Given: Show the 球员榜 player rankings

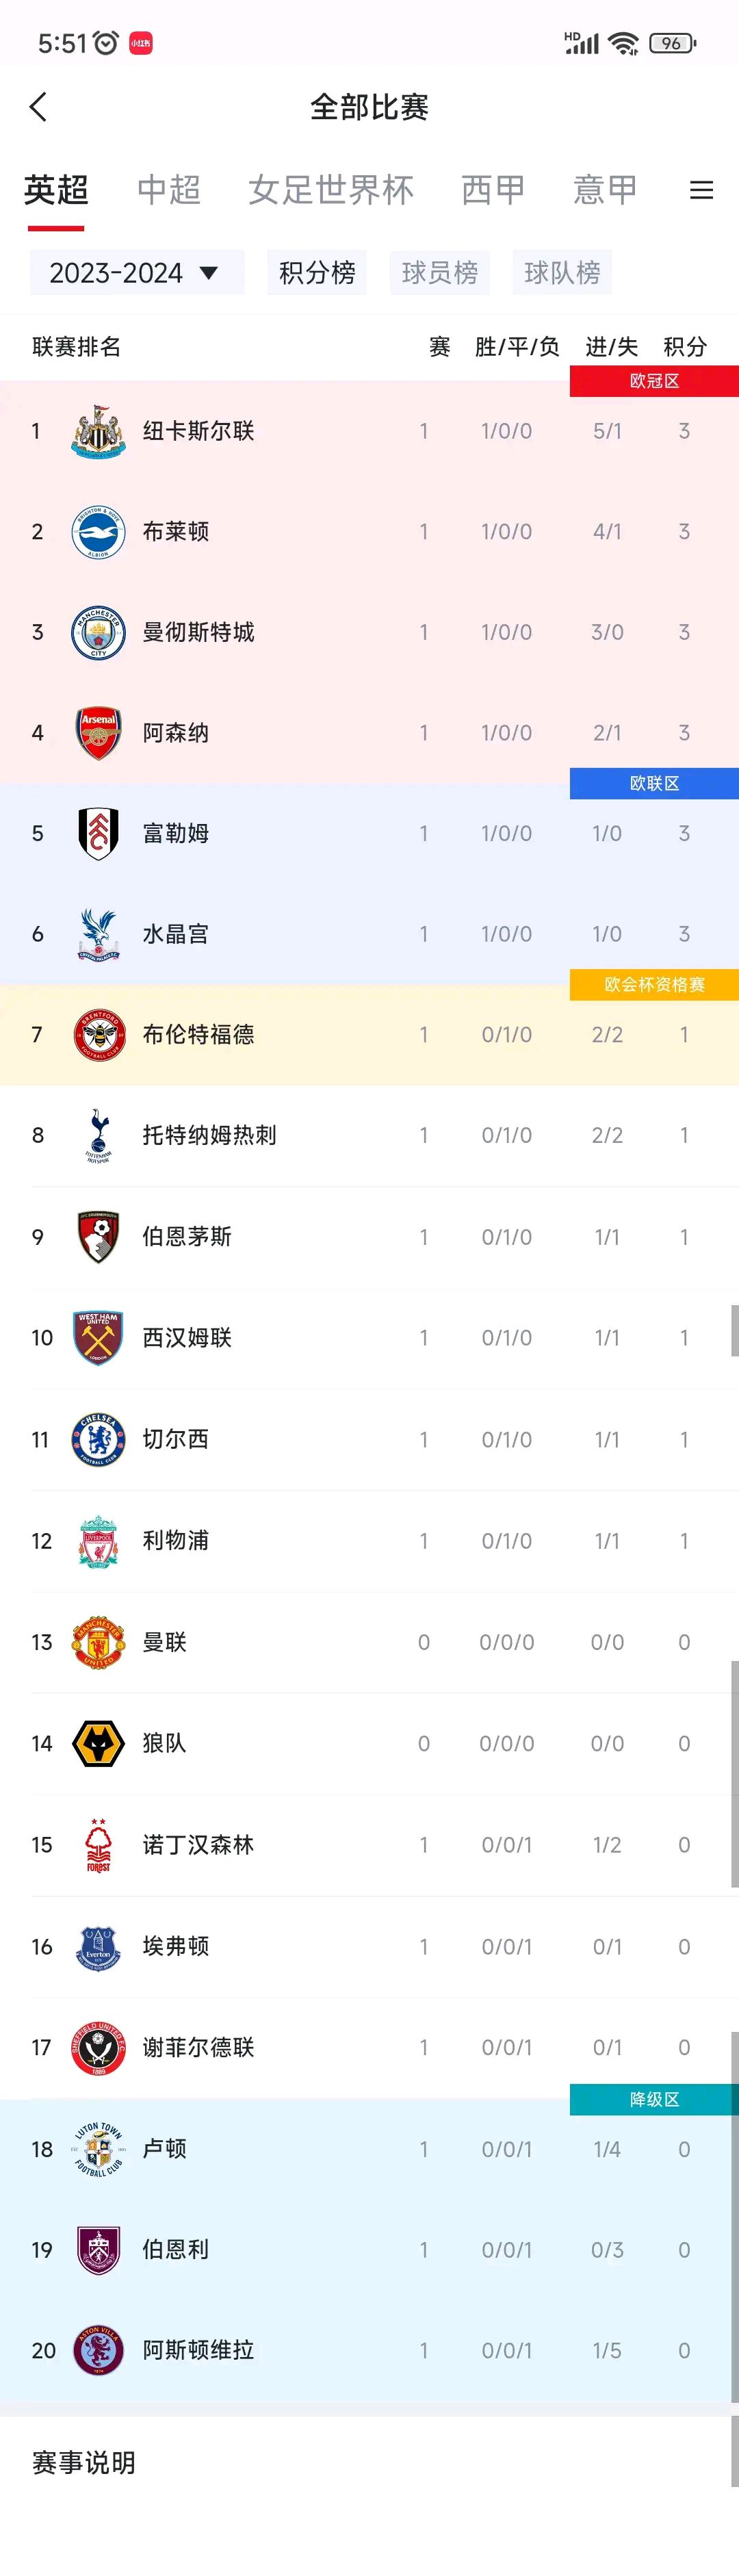Looking at the screenshot, I should point(439,273).
